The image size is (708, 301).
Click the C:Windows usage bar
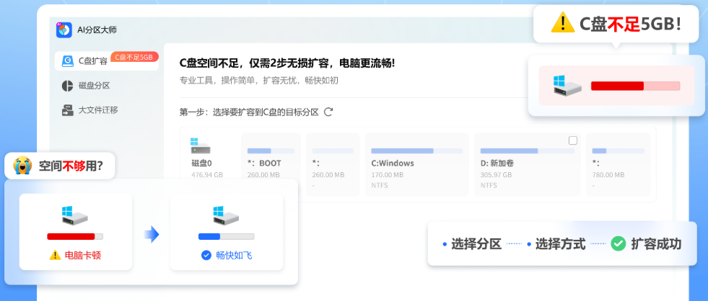416,151
